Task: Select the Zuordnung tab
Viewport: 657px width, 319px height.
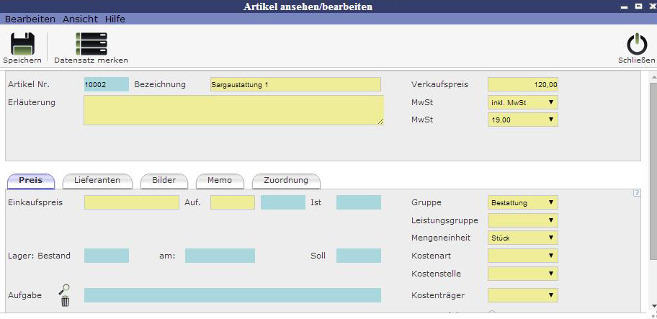Action: click(x=285, y=180)
